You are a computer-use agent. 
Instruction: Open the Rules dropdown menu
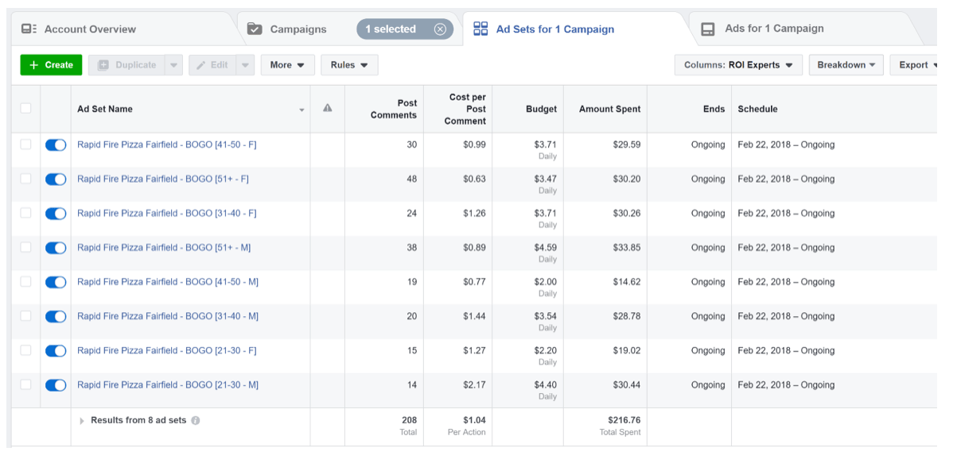coord(349,65)
